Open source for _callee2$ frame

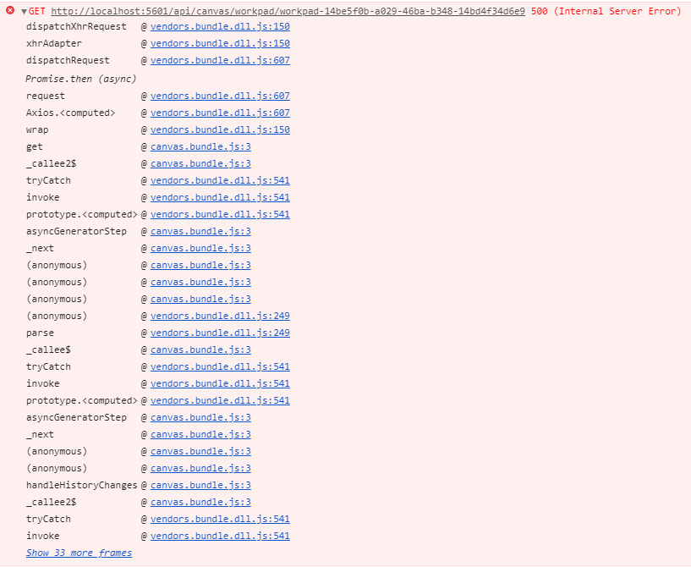tap(200, 163)
